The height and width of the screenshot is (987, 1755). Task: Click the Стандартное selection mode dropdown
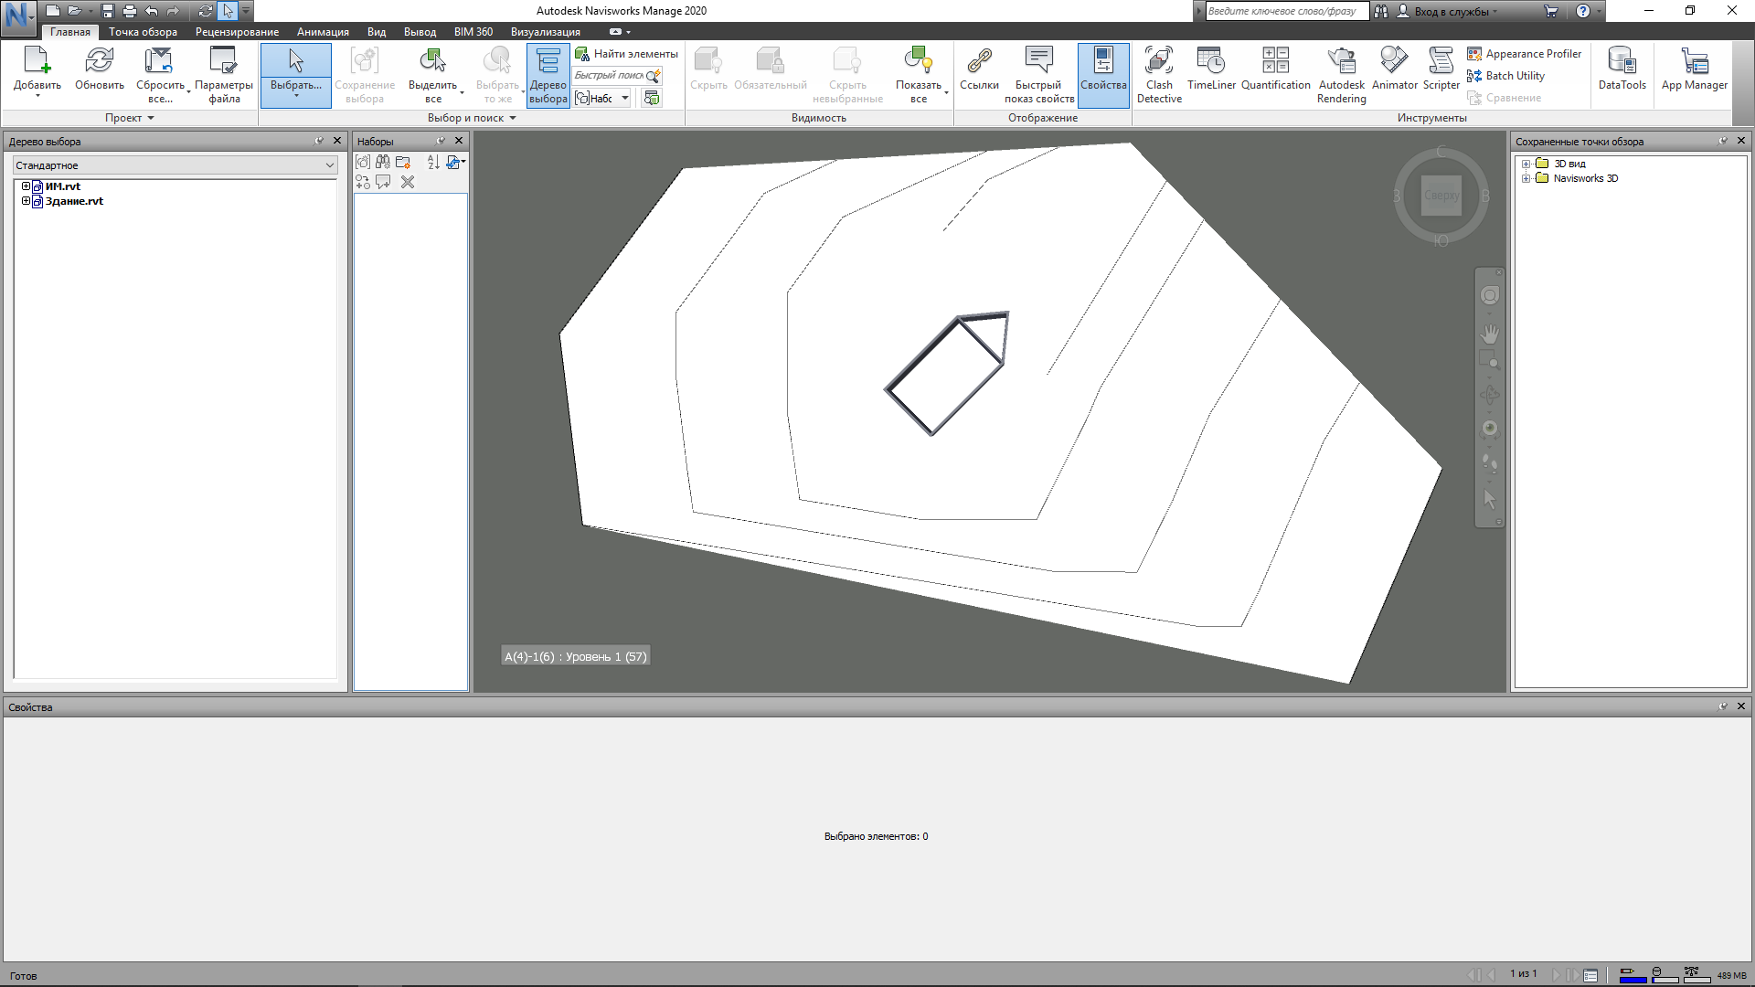[x=175, y=165]
